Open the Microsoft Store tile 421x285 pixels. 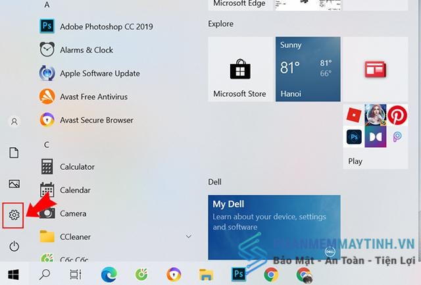pyautogui.click(x=240, y=69)
